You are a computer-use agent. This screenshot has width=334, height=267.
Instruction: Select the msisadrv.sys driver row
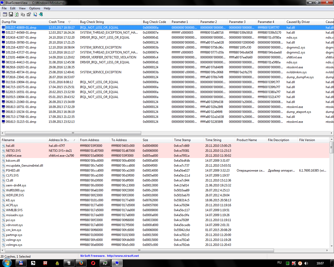coord(165,215)
